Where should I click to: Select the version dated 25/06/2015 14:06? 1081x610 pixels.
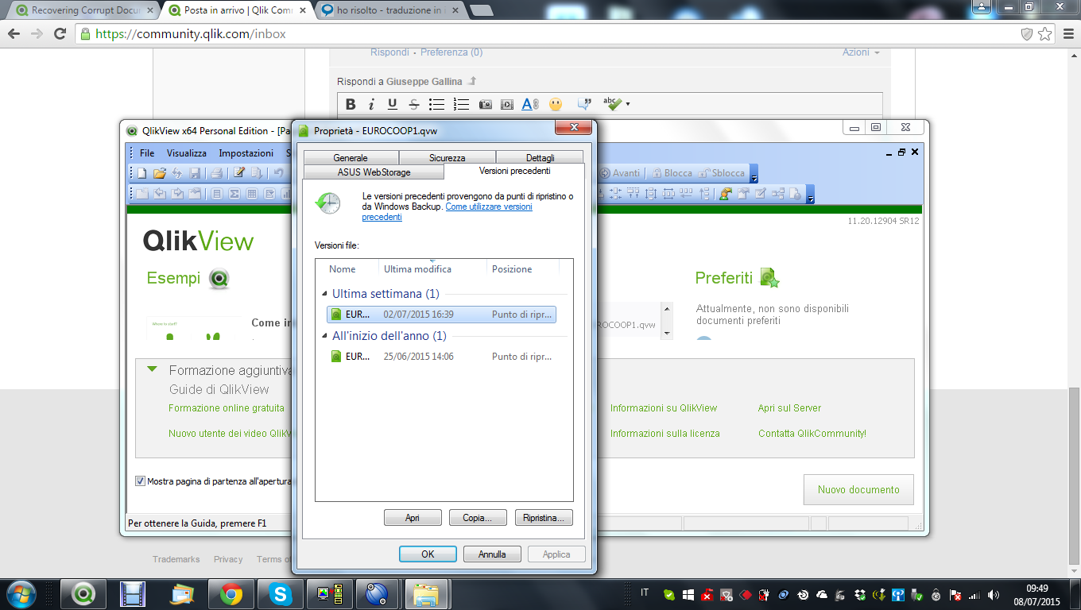coord(441,357)
